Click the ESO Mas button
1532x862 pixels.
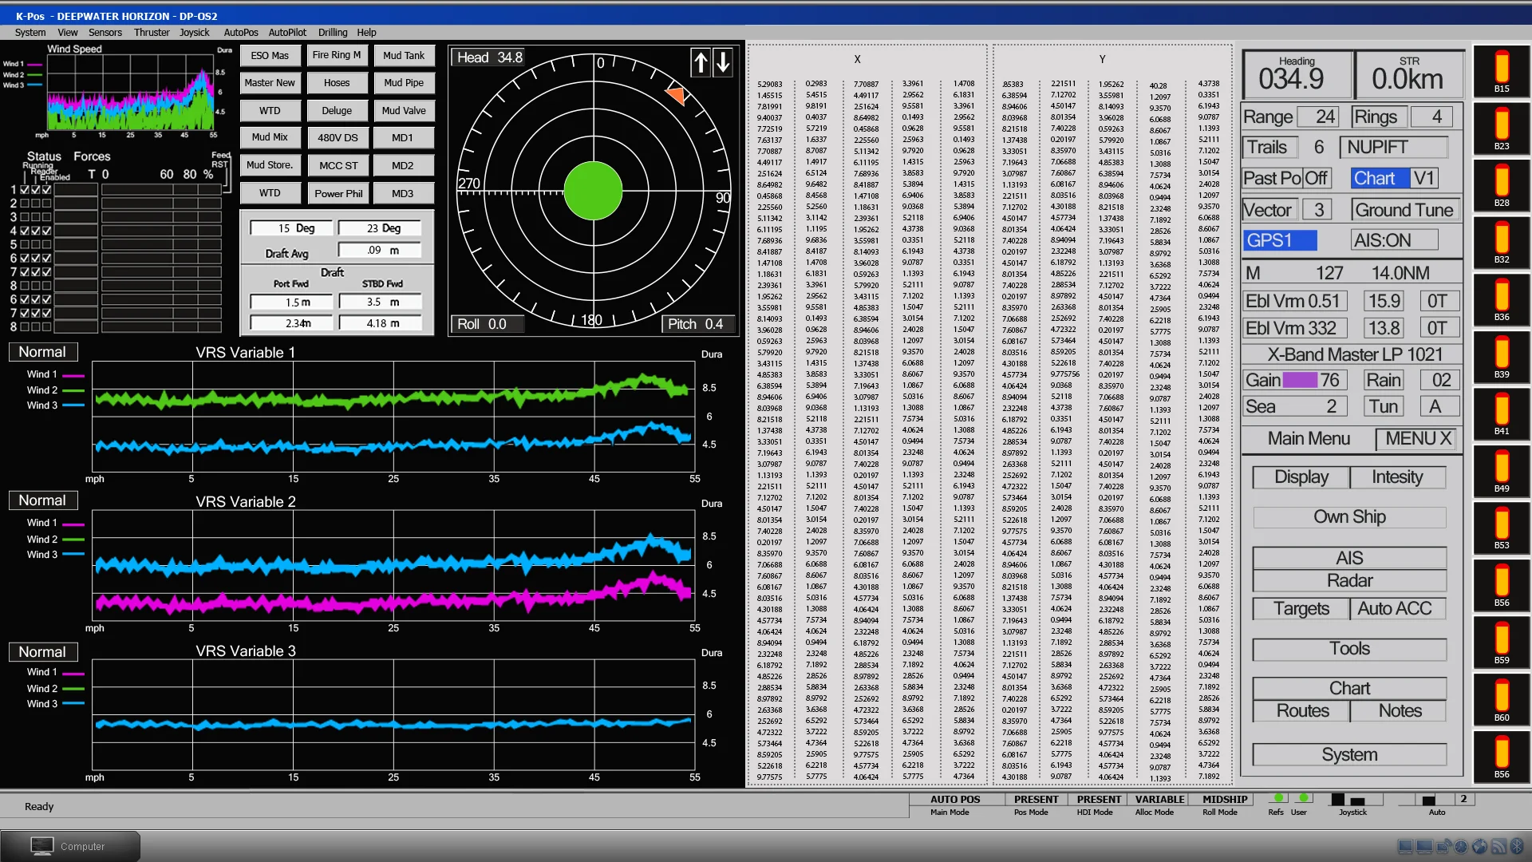(270, 56)
